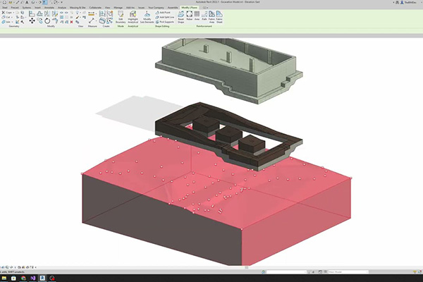Select the Modify Sub Elements tool
This screenshot has width=423, height=282.
point(147,17)
